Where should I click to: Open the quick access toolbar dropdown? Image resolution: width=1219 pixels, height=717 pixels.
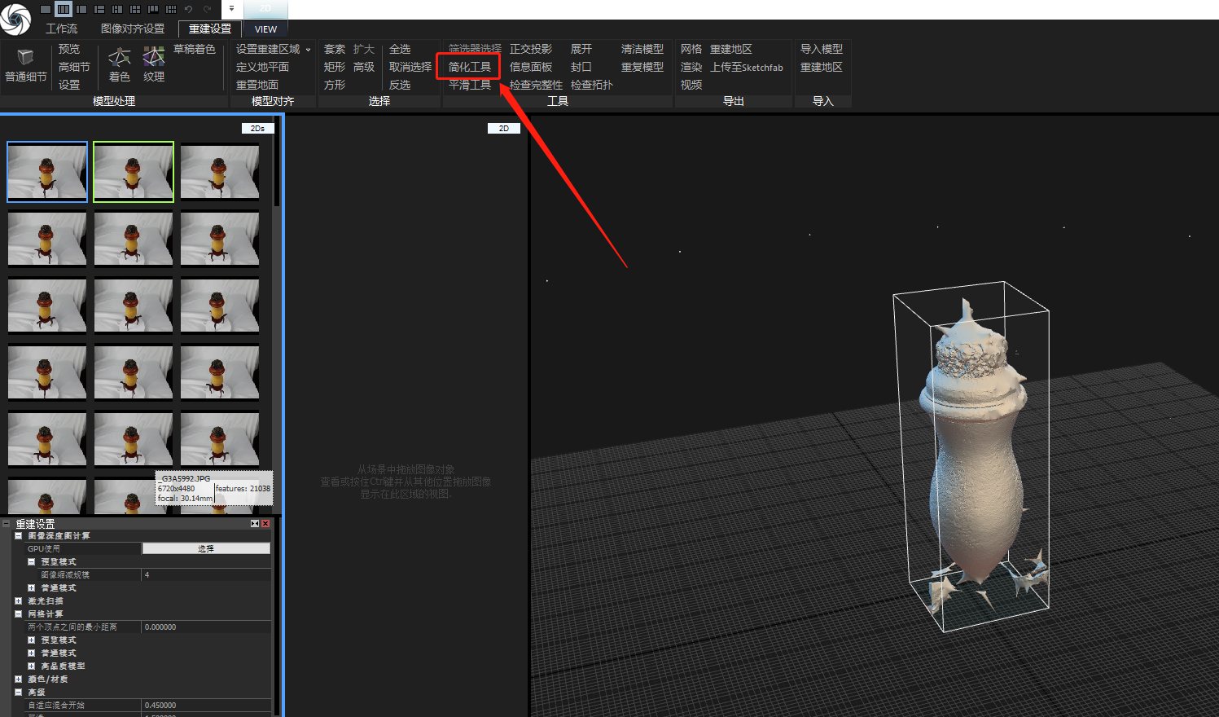point(231,9)
